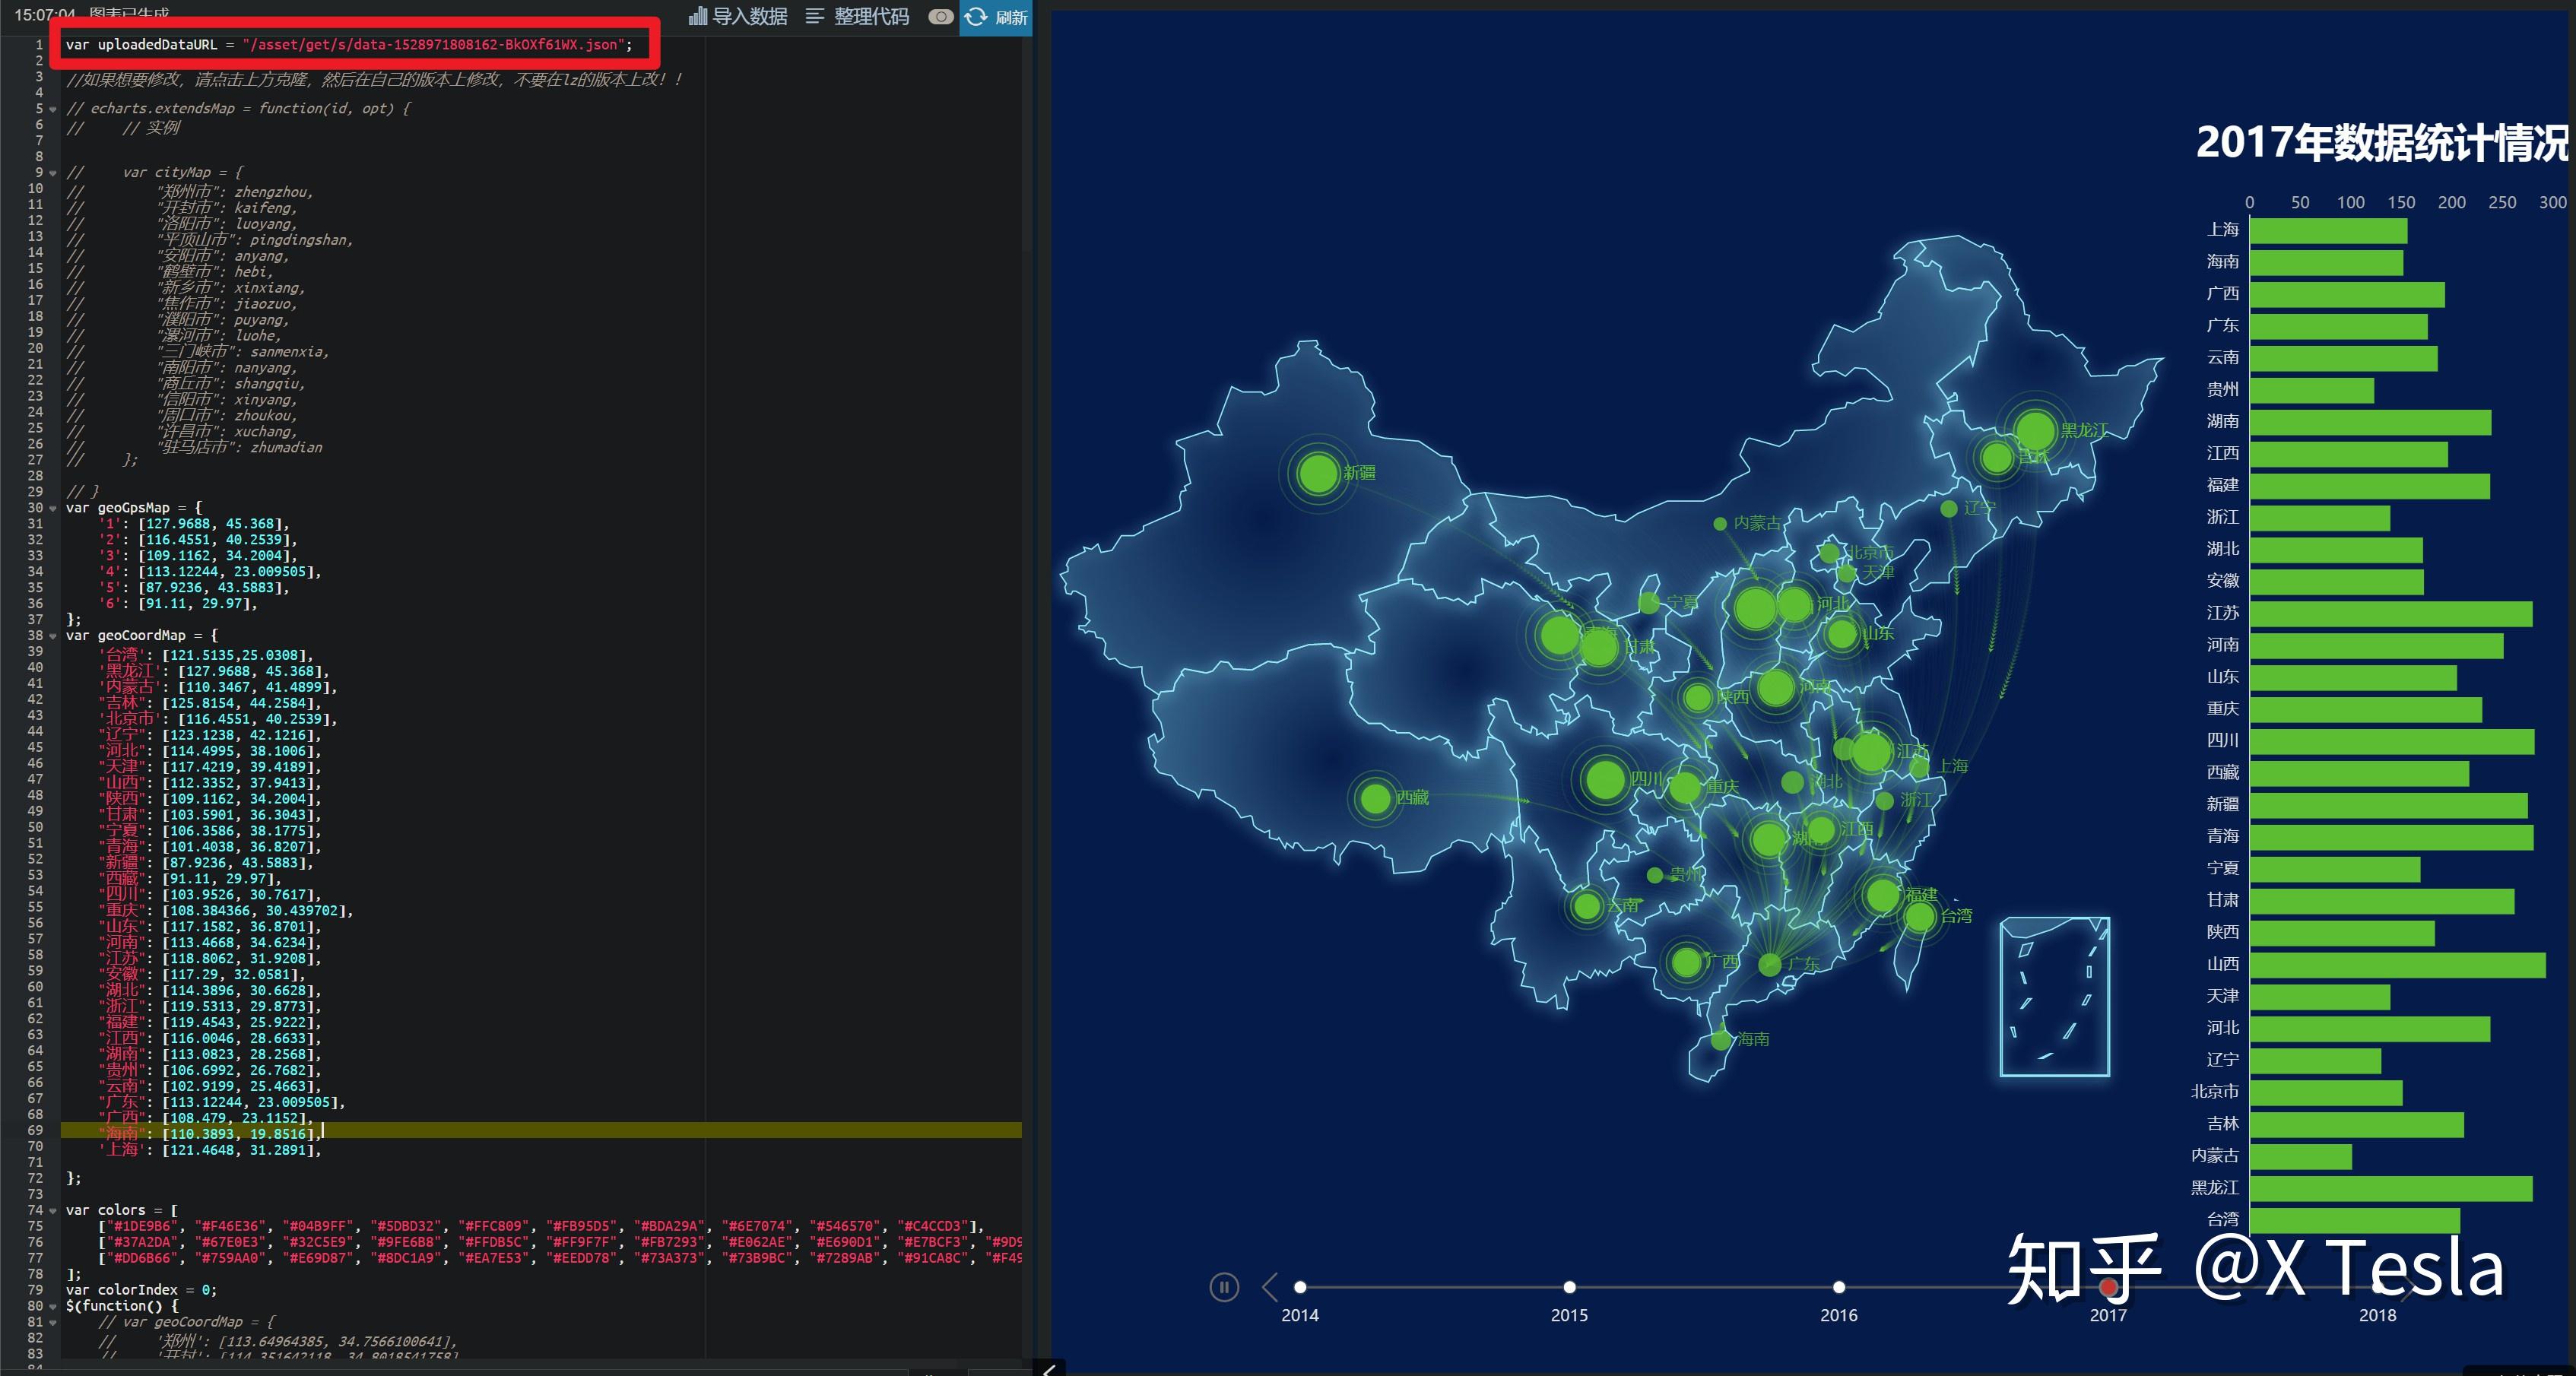Click the highlighted 海南 coordinates line in code
This screenshot has width=2576, height=1376.
(541, 1133)
